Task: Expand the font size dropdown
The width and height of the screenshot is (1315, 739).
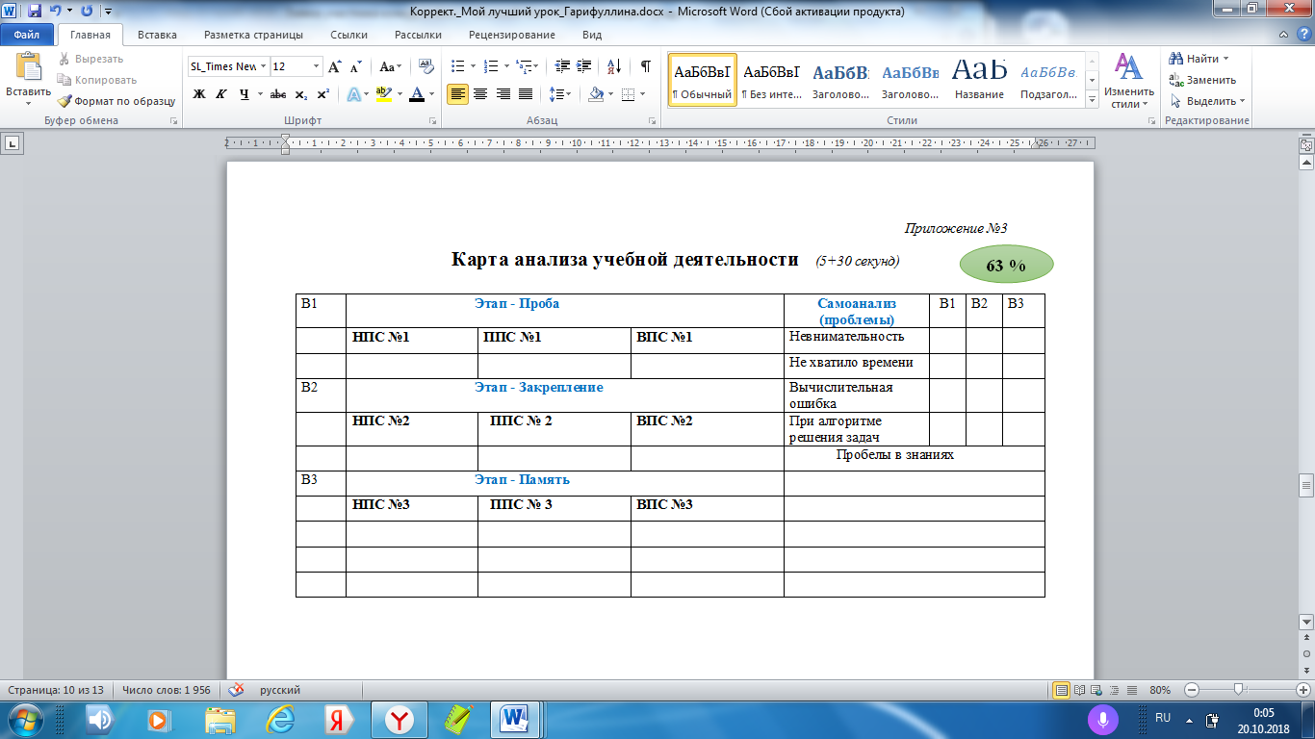Action: 316,66
